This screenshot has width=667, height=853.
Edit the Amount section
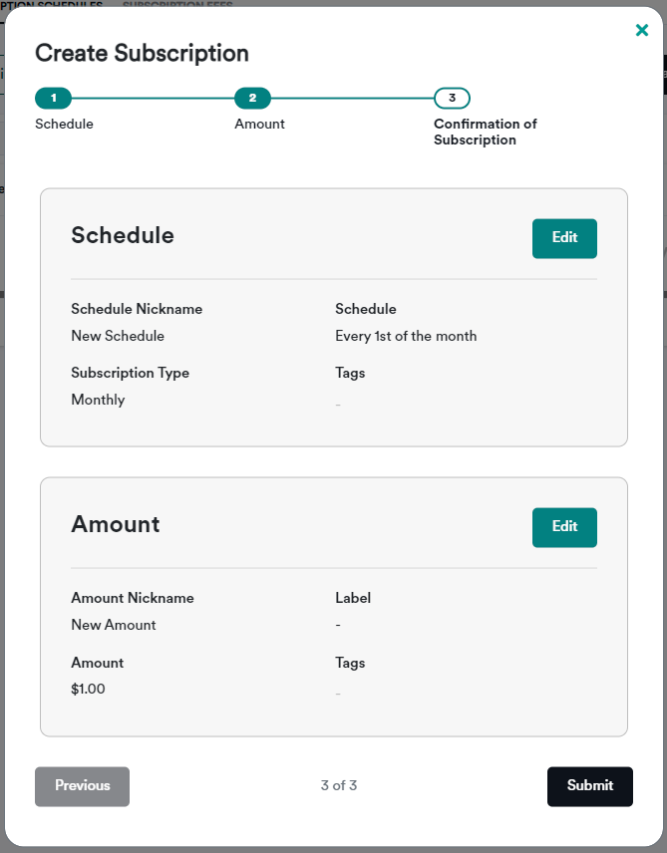pyautogui.click(x=564, y=527)
